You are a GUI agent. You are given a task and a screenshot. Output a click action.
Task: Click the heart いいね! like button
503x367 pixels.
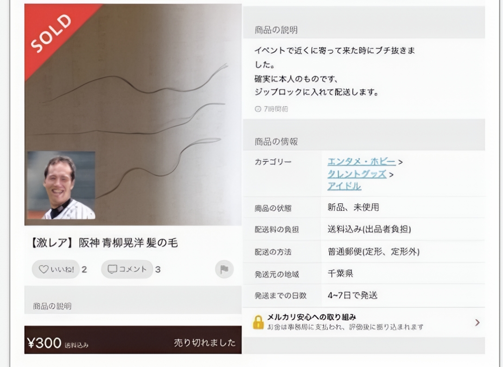(56, 269)
